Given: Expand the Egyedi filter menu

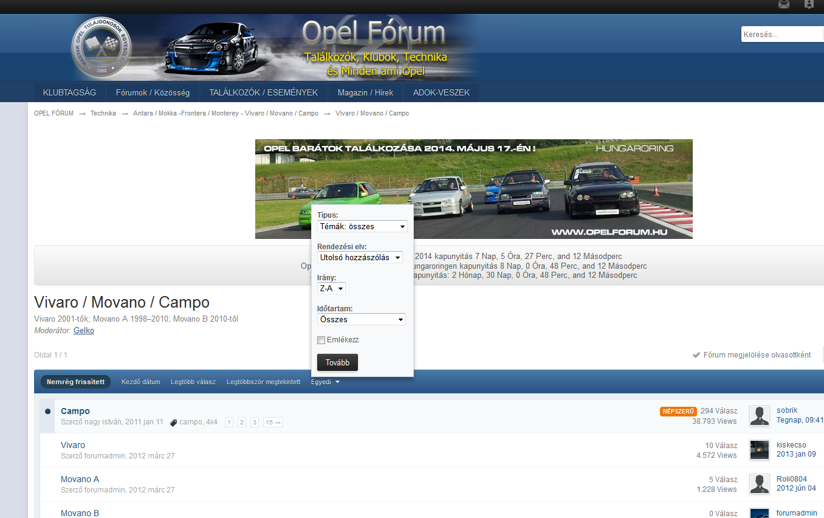Looking at the screenshot, I should (x=325, y=382).
